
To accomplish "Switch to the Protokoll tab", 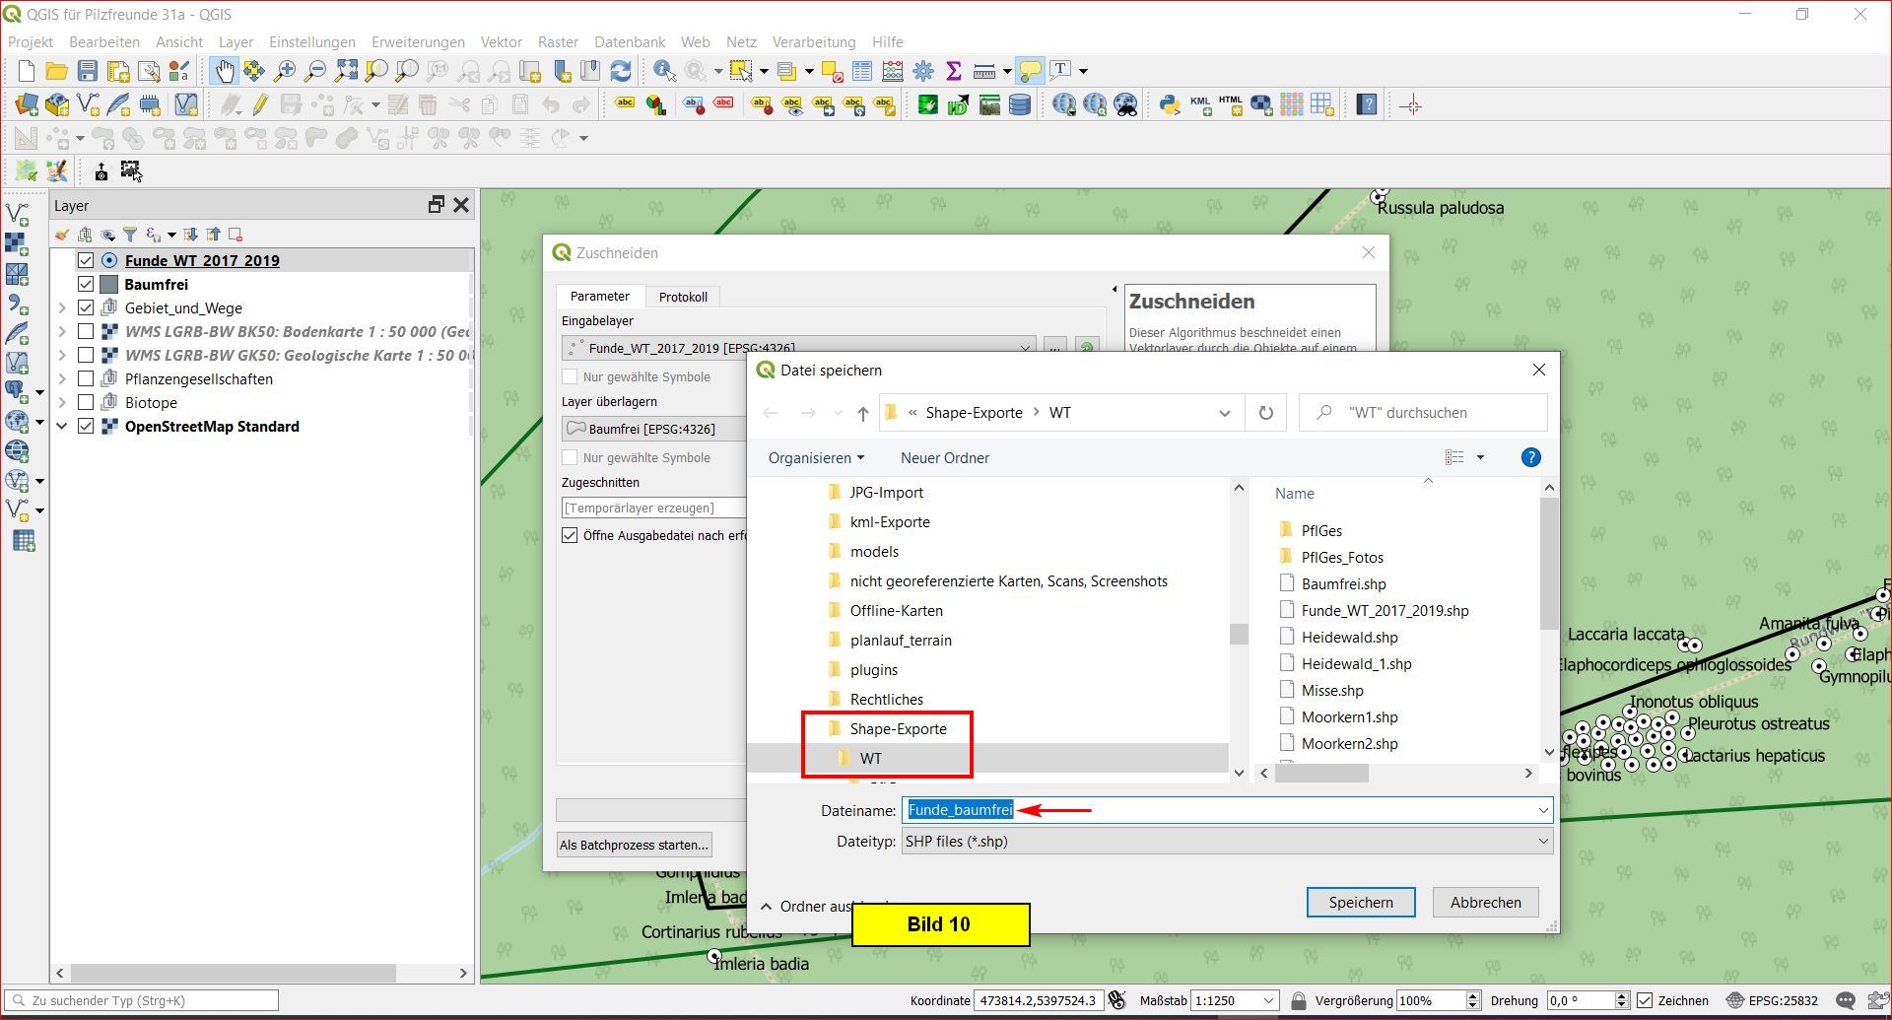I will pyautogui.click(x=683, y=297).
